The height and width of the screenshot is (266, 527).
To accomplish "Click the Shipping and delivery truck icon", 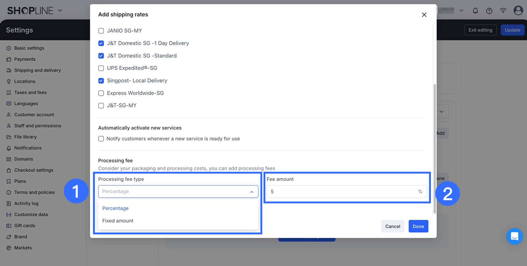I will pos(9,70).
